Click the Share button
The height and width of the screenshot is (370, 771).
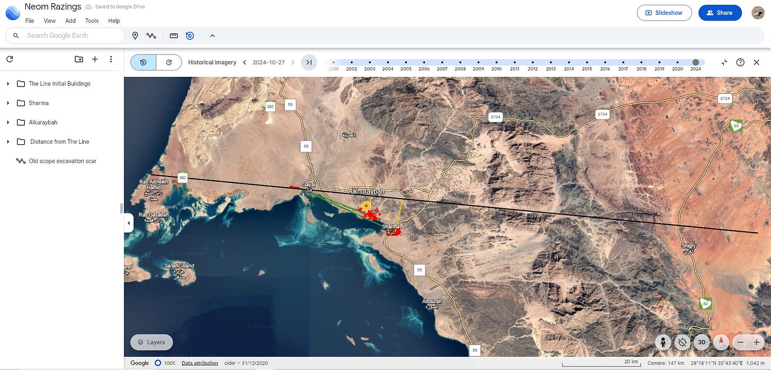coord(720,13)
